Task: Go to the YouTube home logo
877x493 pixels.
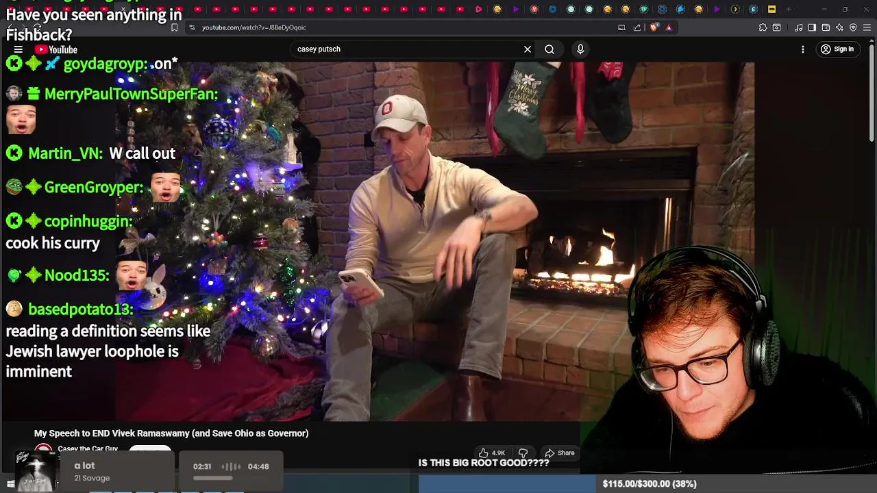Action: click(56, 49)
